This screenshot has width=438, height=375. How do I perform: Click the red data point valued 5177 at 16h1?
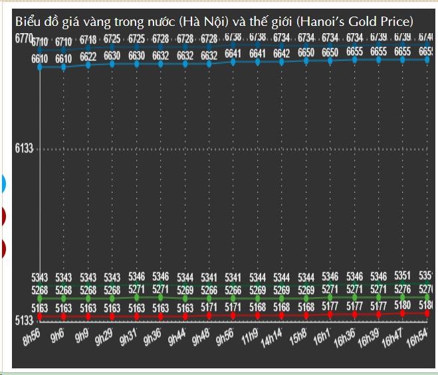(330, 314)
